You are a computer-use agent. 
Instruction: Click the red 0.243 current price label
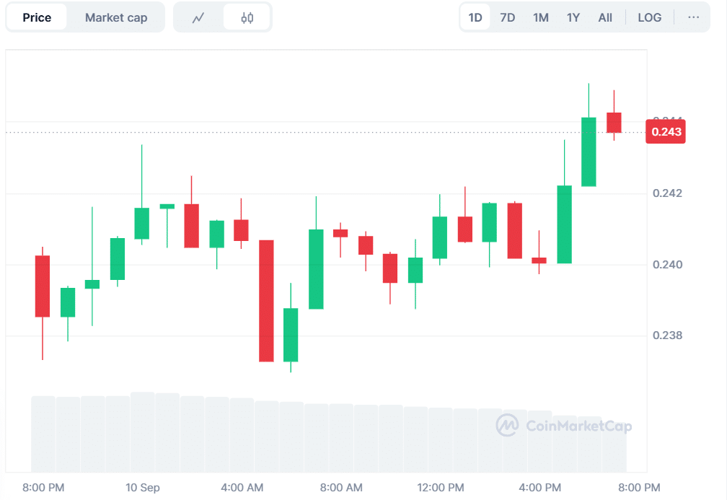point(664,132)
